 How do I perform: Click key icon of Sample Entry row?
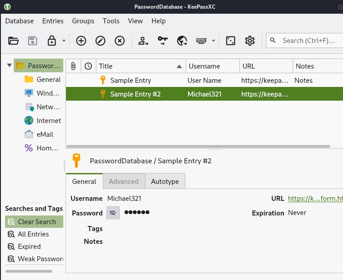pos(103,80)
